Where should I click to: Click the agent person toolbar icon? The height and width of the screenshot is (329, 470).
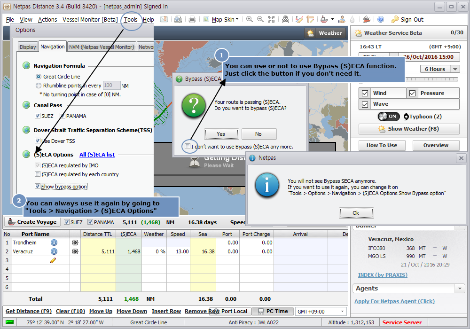341,19
